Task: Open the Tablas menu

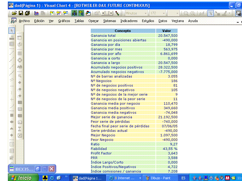Action: pos(79,21)
